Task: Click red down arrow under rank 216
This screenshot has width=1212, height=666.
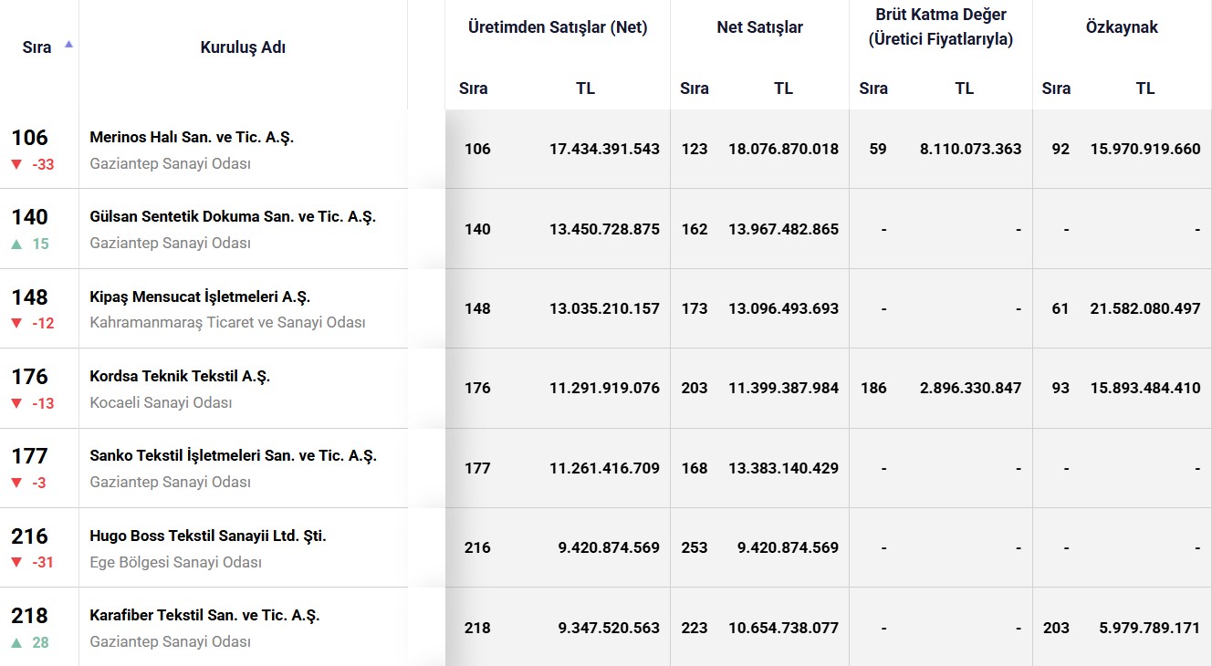Action: (16, 562)
